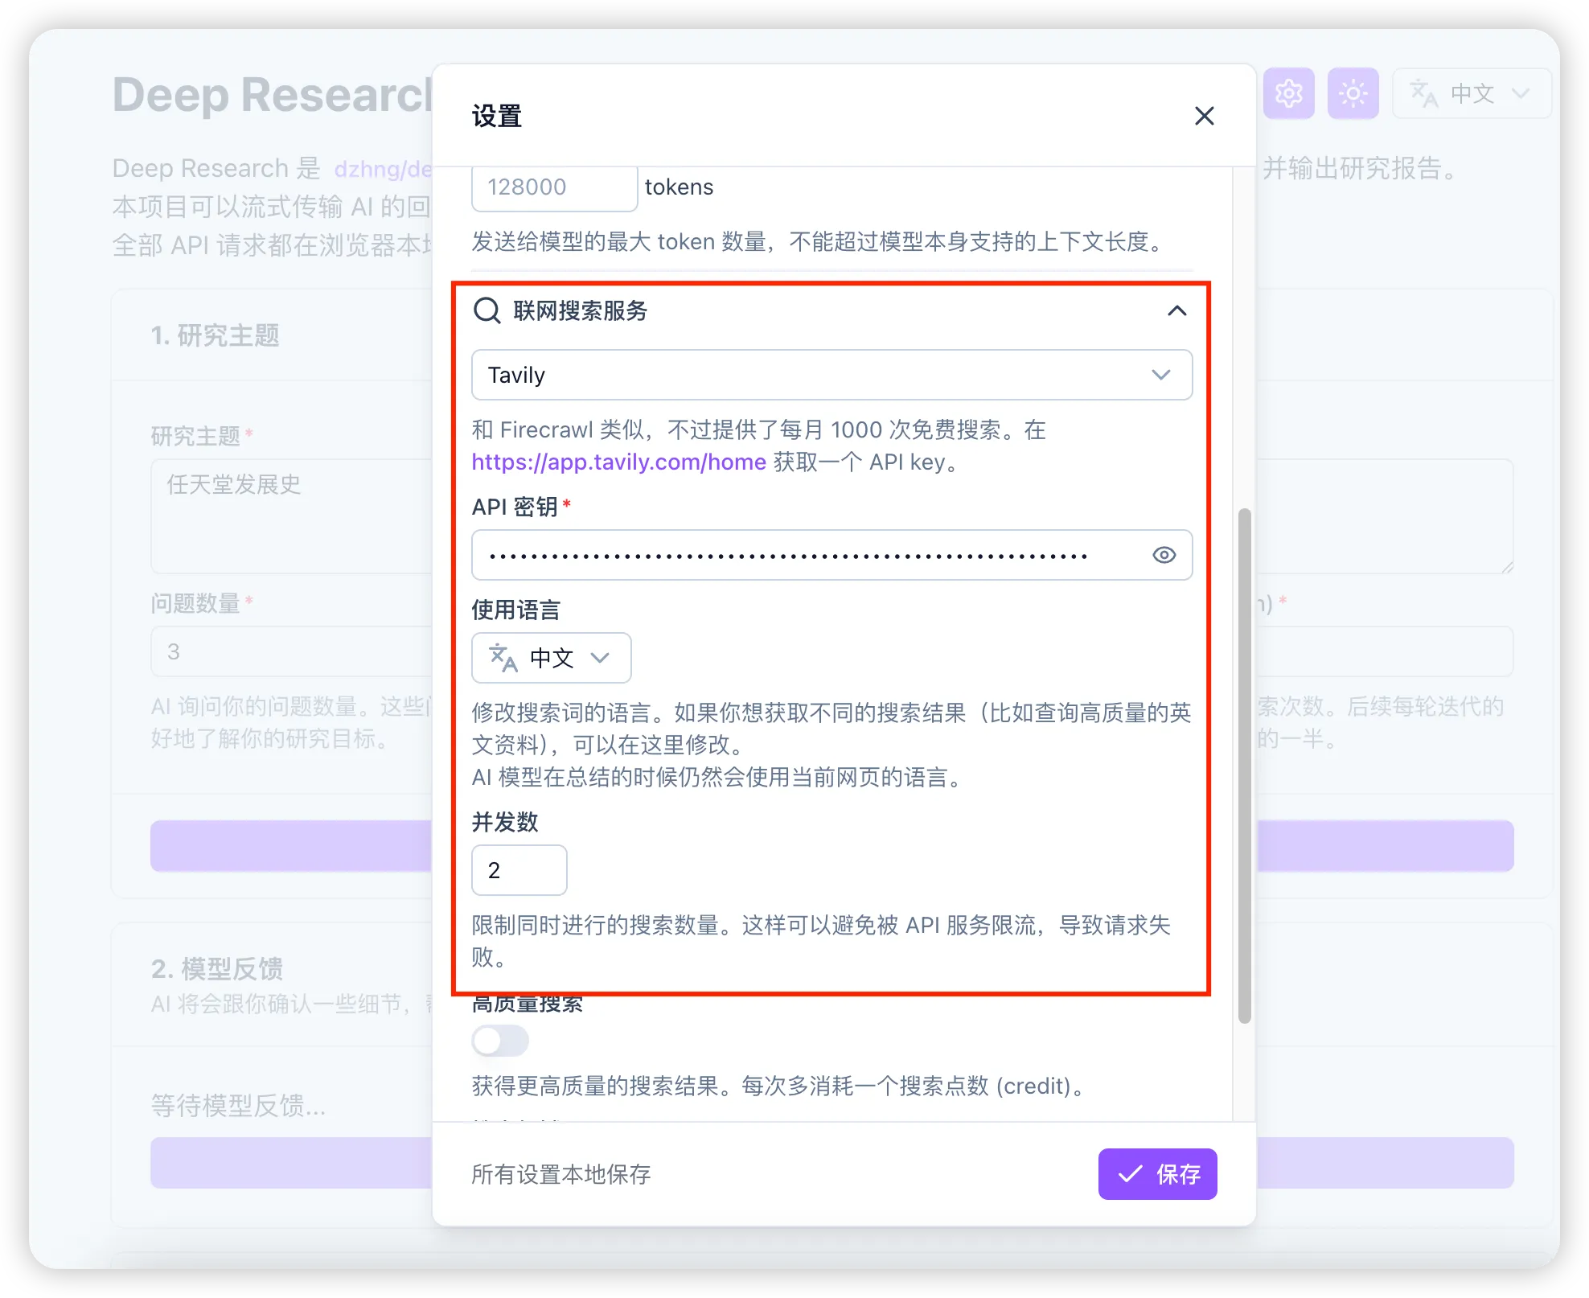Click the 等待模型反馈... placeholder text
Screen dimensions: 1589x1298
[x=238, y=1105]
